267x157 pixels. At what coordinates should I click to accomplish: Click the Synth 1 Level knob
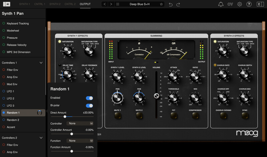pos(117,76)
